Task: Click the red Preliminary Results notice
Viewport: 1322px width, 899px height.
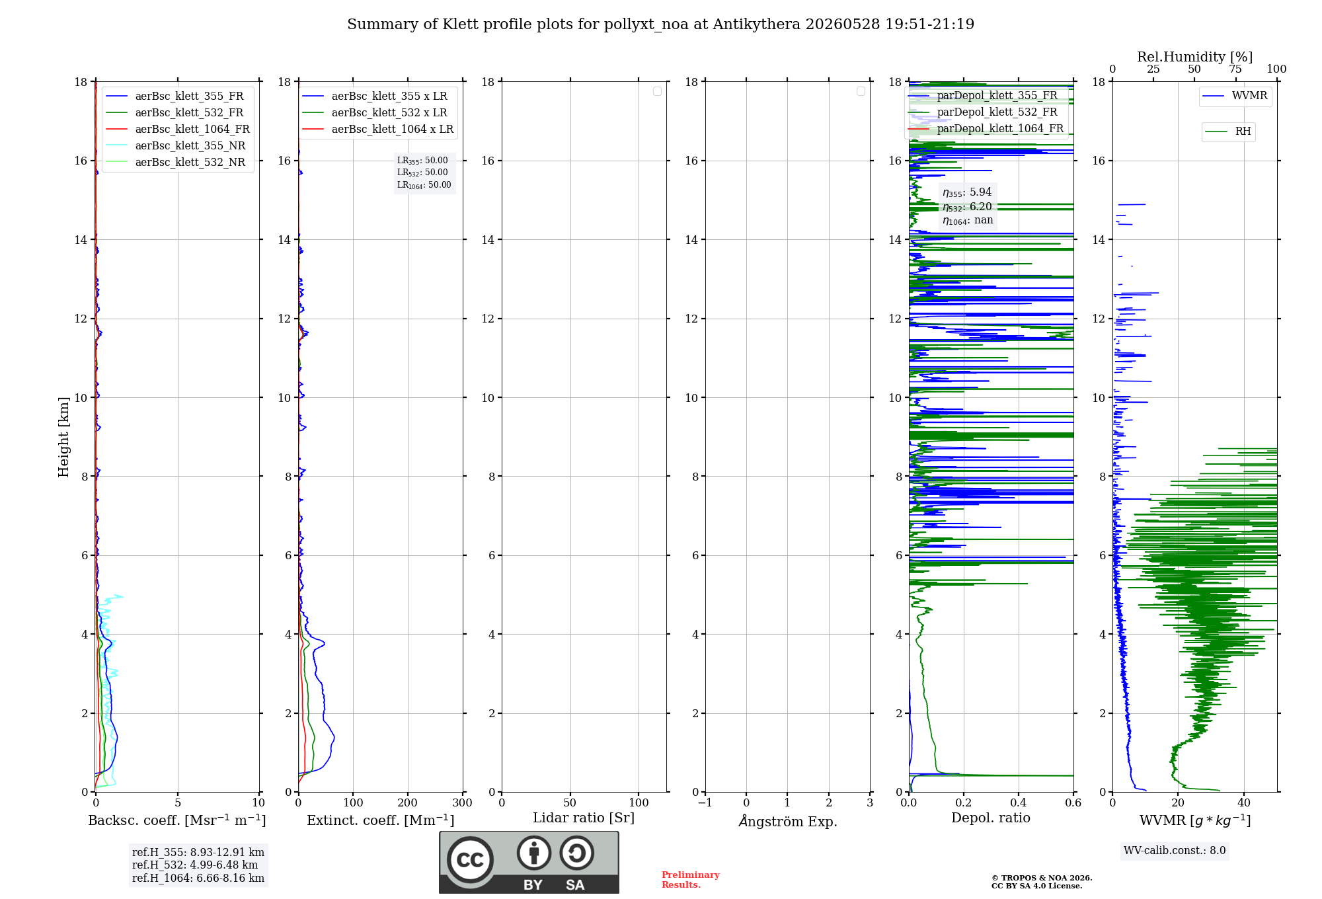Action: point(691,880)
